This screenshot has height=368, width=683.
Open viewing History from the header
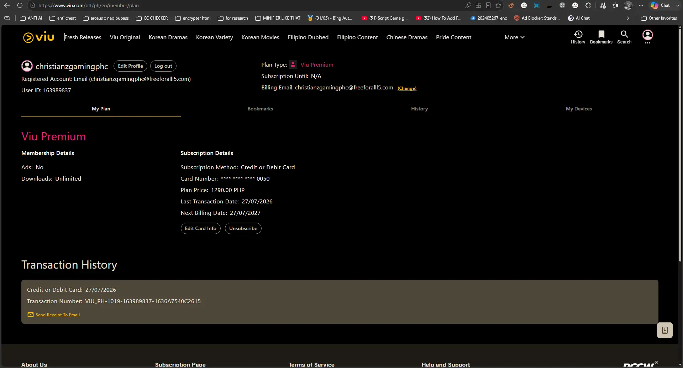[x=578, y=37]
